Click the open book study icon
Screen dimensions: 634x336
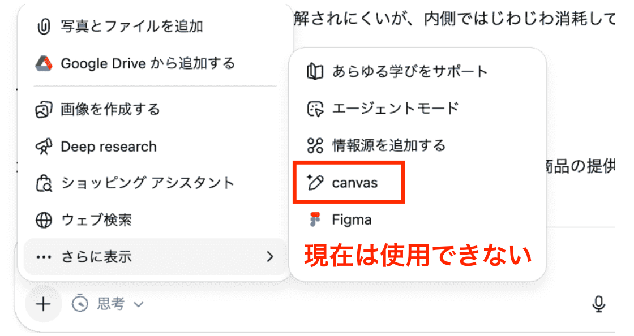315,71
